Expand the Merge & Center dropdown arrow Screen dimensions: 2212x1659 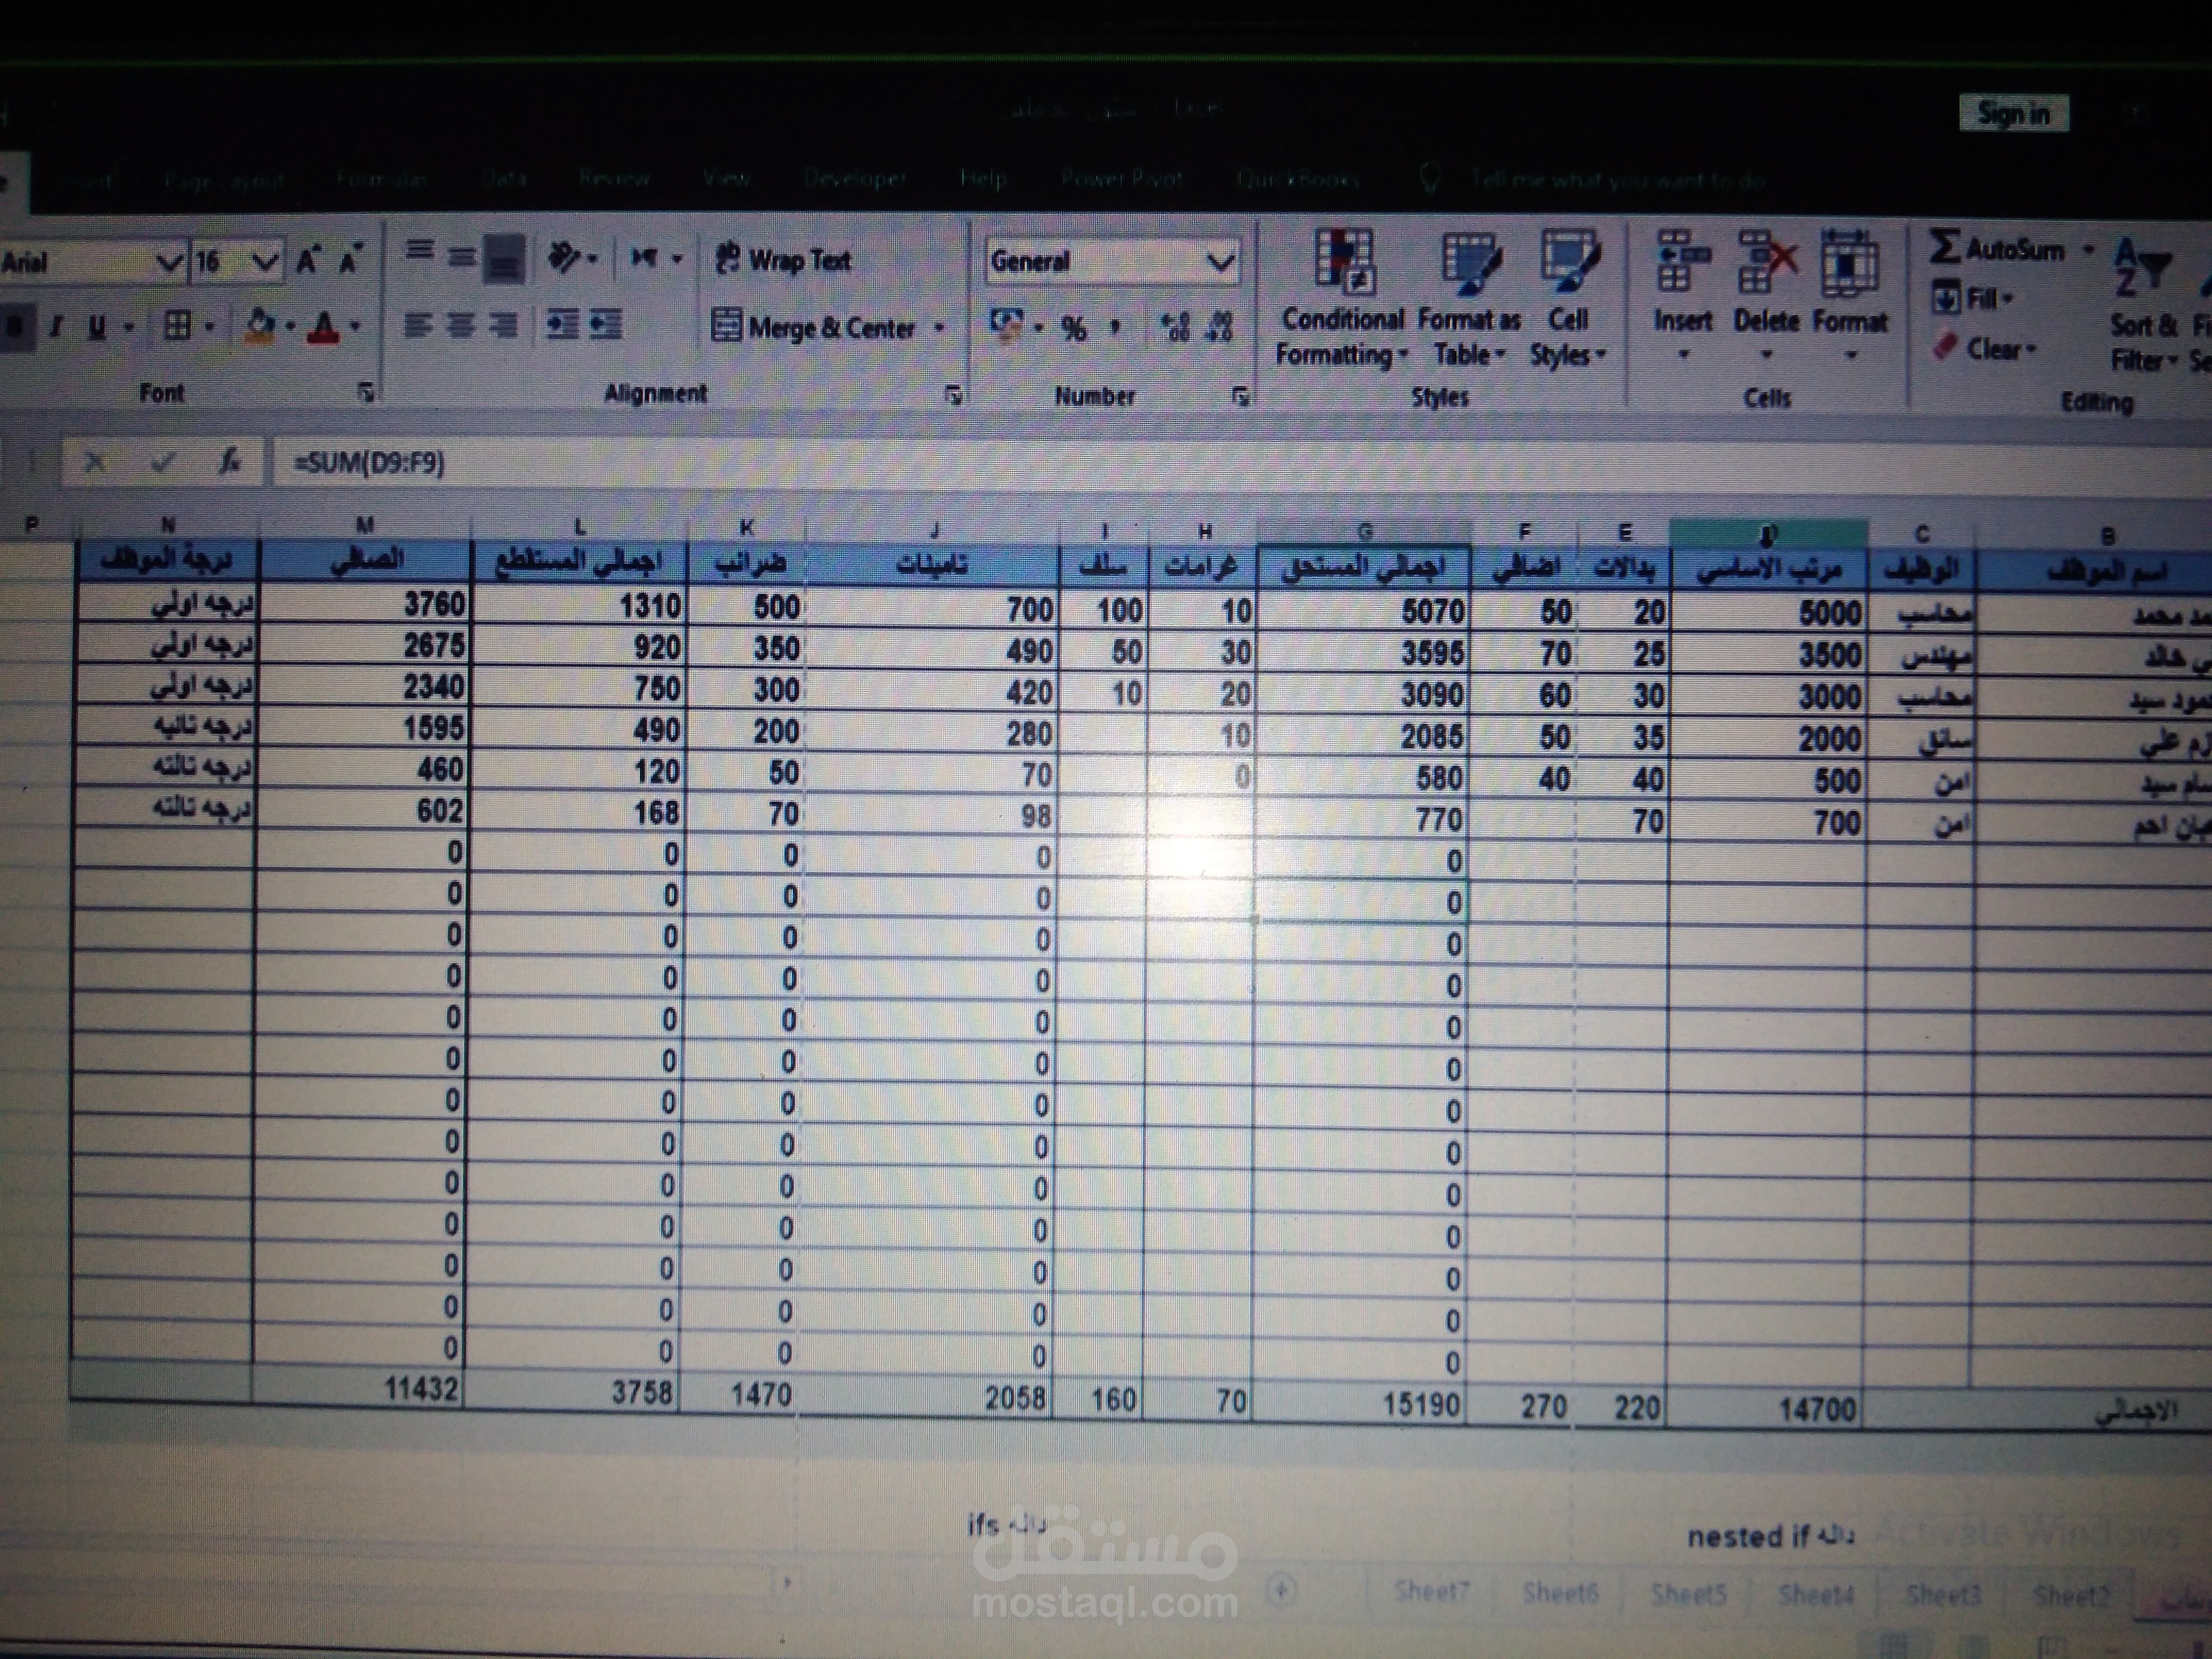click(x=939, y=328)
